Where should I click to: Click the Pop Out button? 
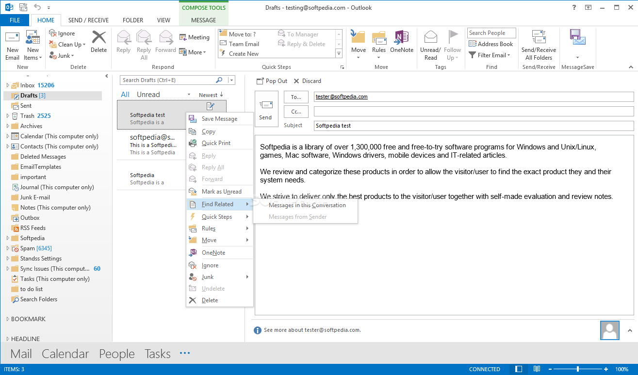(x=272, y=81)
